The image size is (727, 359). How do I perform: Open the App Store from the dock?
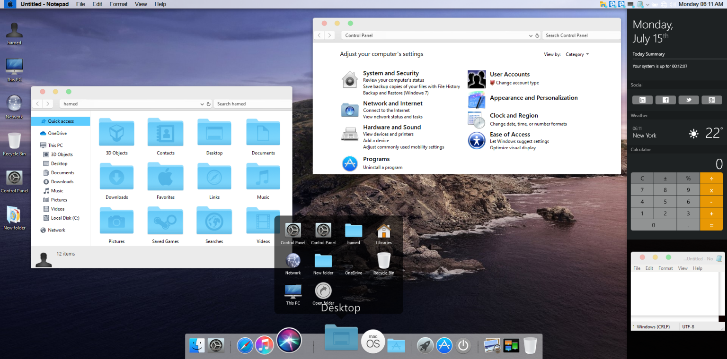pyautogui.click(x=444, y=345)
